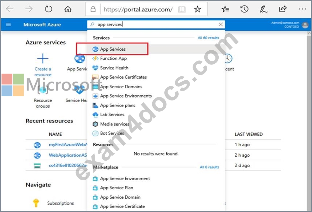Image resolution: width=312 pixels, height=212 pixels.
Task: Click the browser refresh icon
Action: tap(48, 9)
